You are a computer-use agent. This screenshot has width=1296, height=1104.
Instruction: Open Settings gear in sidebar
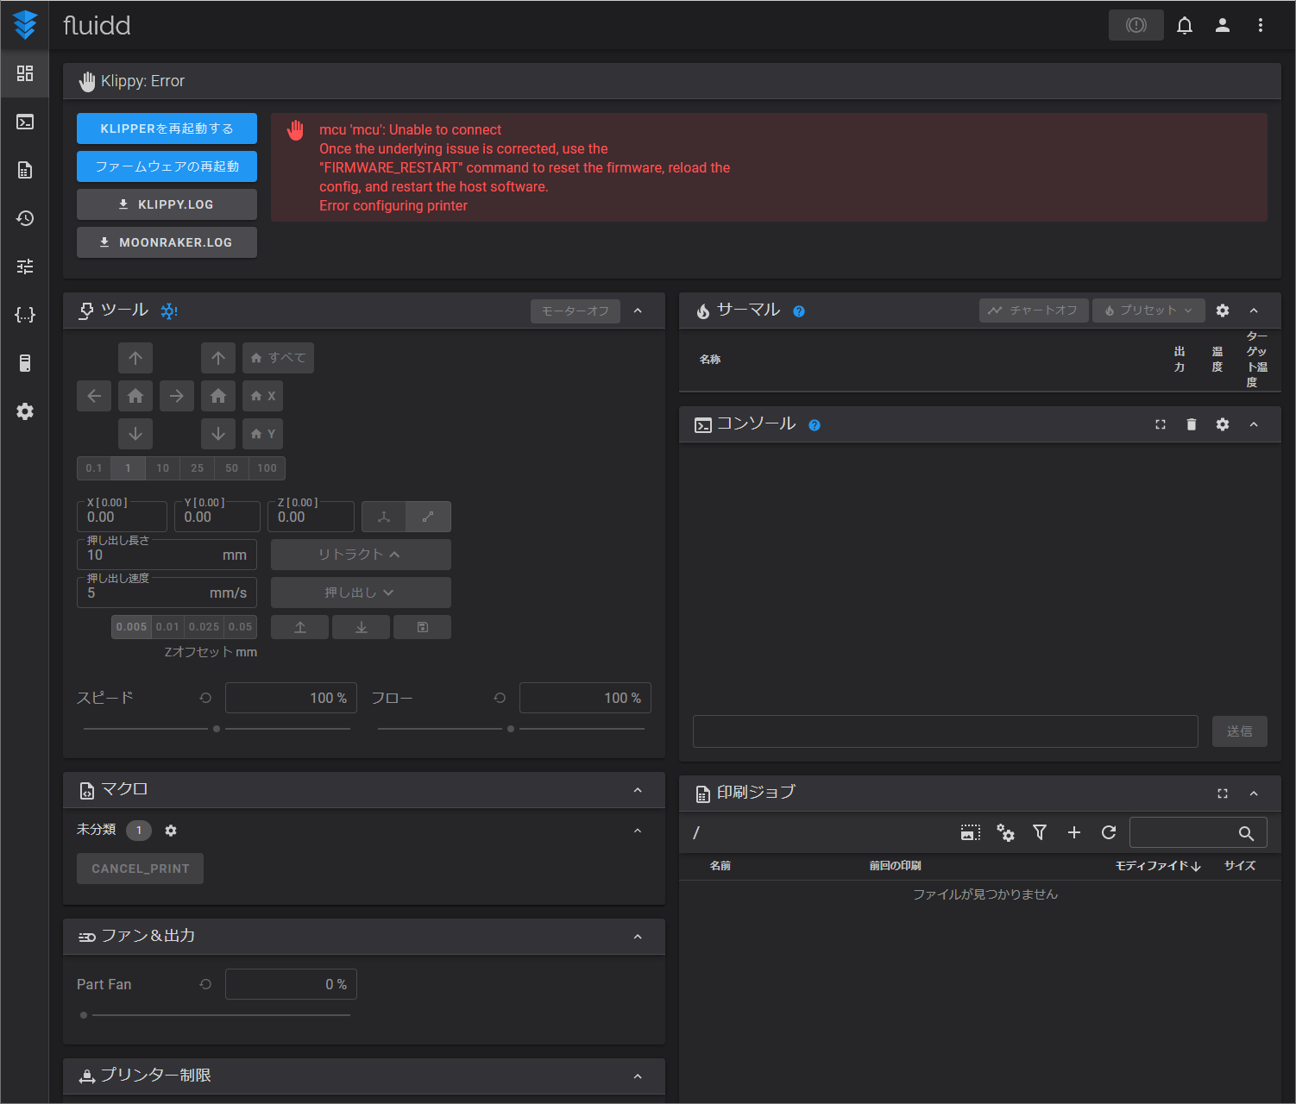coord(25,411)
